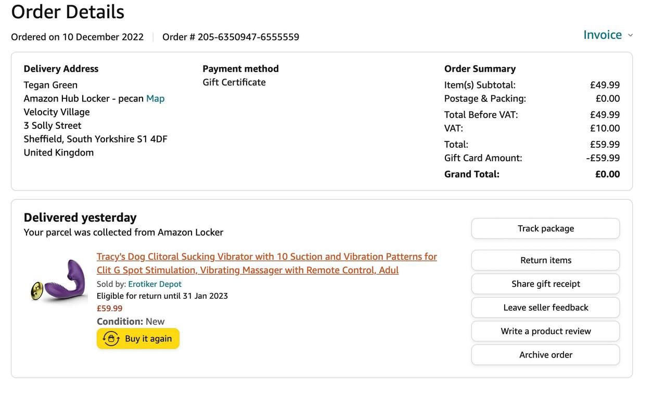Visit the Erotiker Depot seller page
The image size is (666, 396).
(x=155, y=284)
